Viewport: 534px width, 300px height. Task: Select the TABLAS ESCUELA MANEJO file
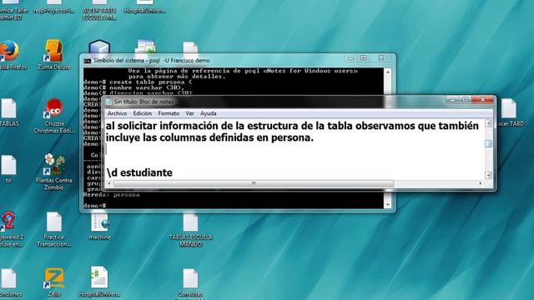190,222
